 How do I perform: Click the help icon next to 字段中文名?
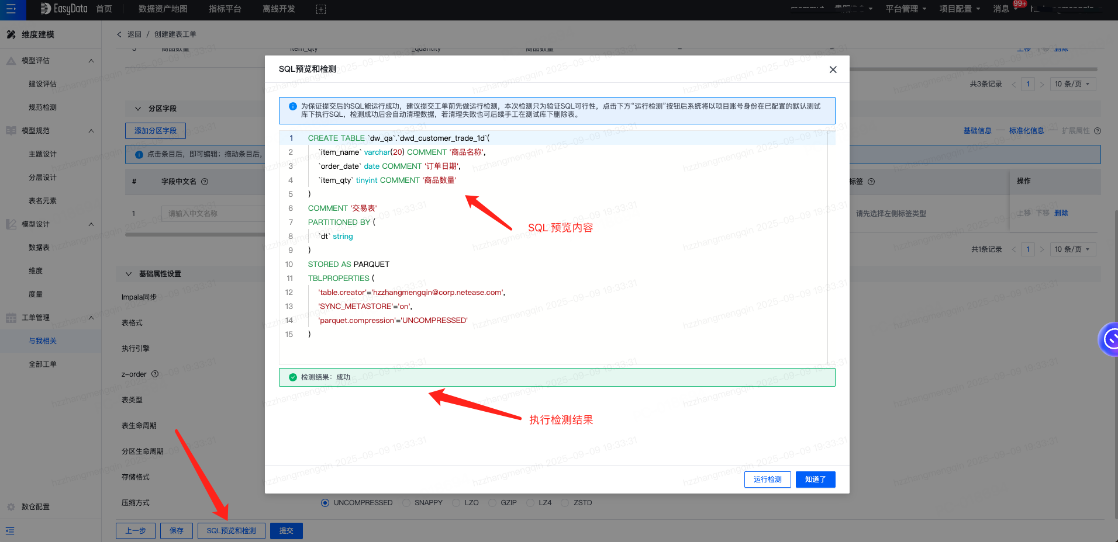[x=205, y=182]
